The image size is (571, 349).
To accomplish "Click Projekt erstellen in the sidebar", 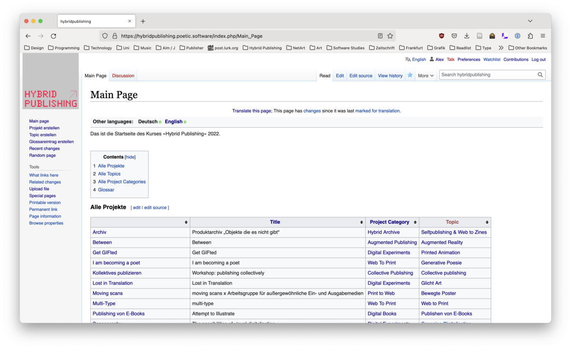I will coord(44,128).
